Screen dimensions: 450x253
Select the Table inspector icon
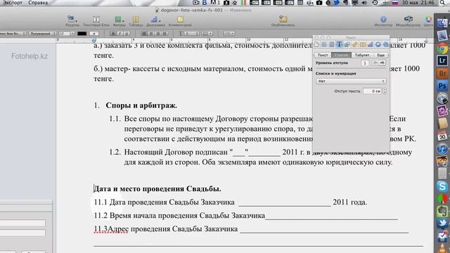point(363,44)
